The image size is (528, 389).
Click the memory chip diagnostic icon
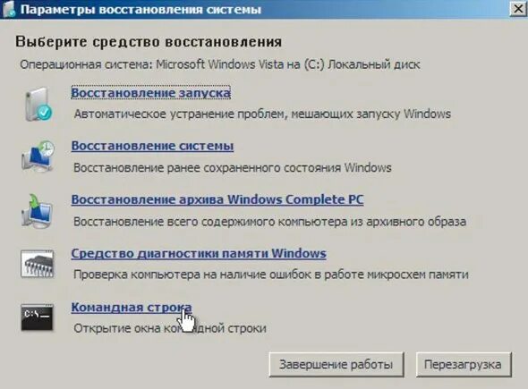(x=37, y=264)
